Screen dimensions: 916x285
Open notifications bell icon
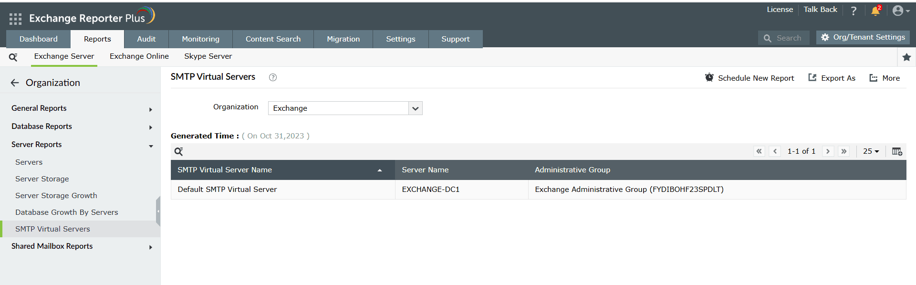tap(875, 11)
